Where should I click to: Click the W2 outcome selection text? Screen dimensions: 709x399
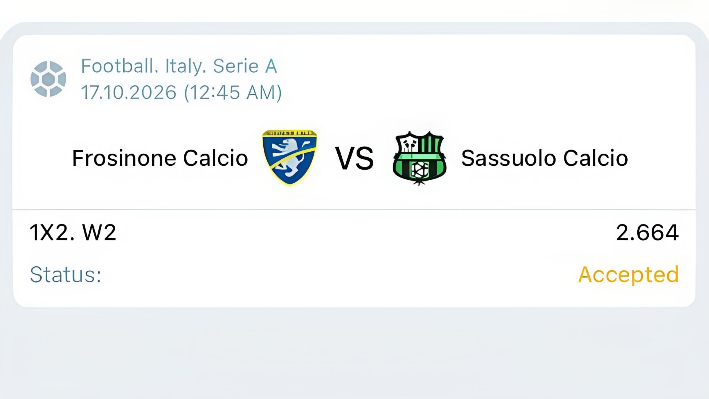tap(99, 232)
